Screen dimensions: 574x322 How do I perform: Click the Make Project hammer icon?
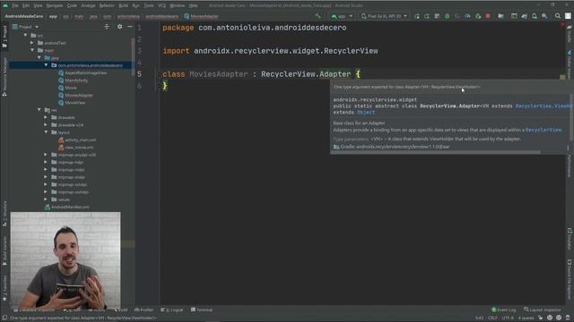pyautogui.click(x=317, y=16)
